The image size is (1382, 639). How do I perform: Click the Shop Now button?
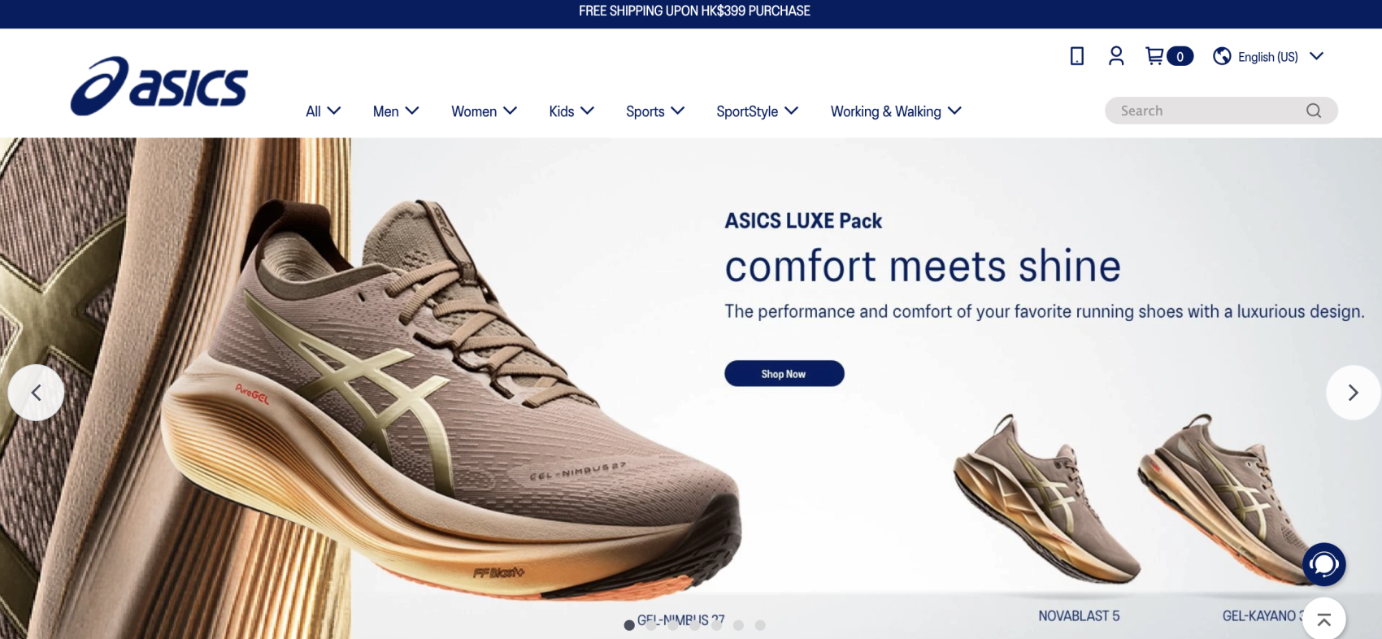tap(784, 373)
